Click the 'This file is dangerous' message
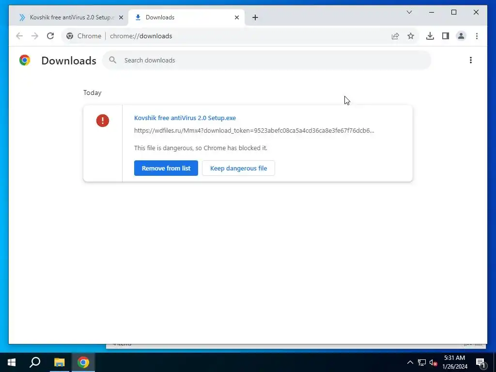 [x=201, y=148]
